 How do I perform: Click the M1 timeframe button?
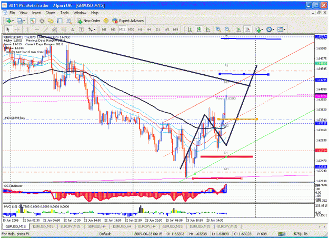(x=104, y=29)
